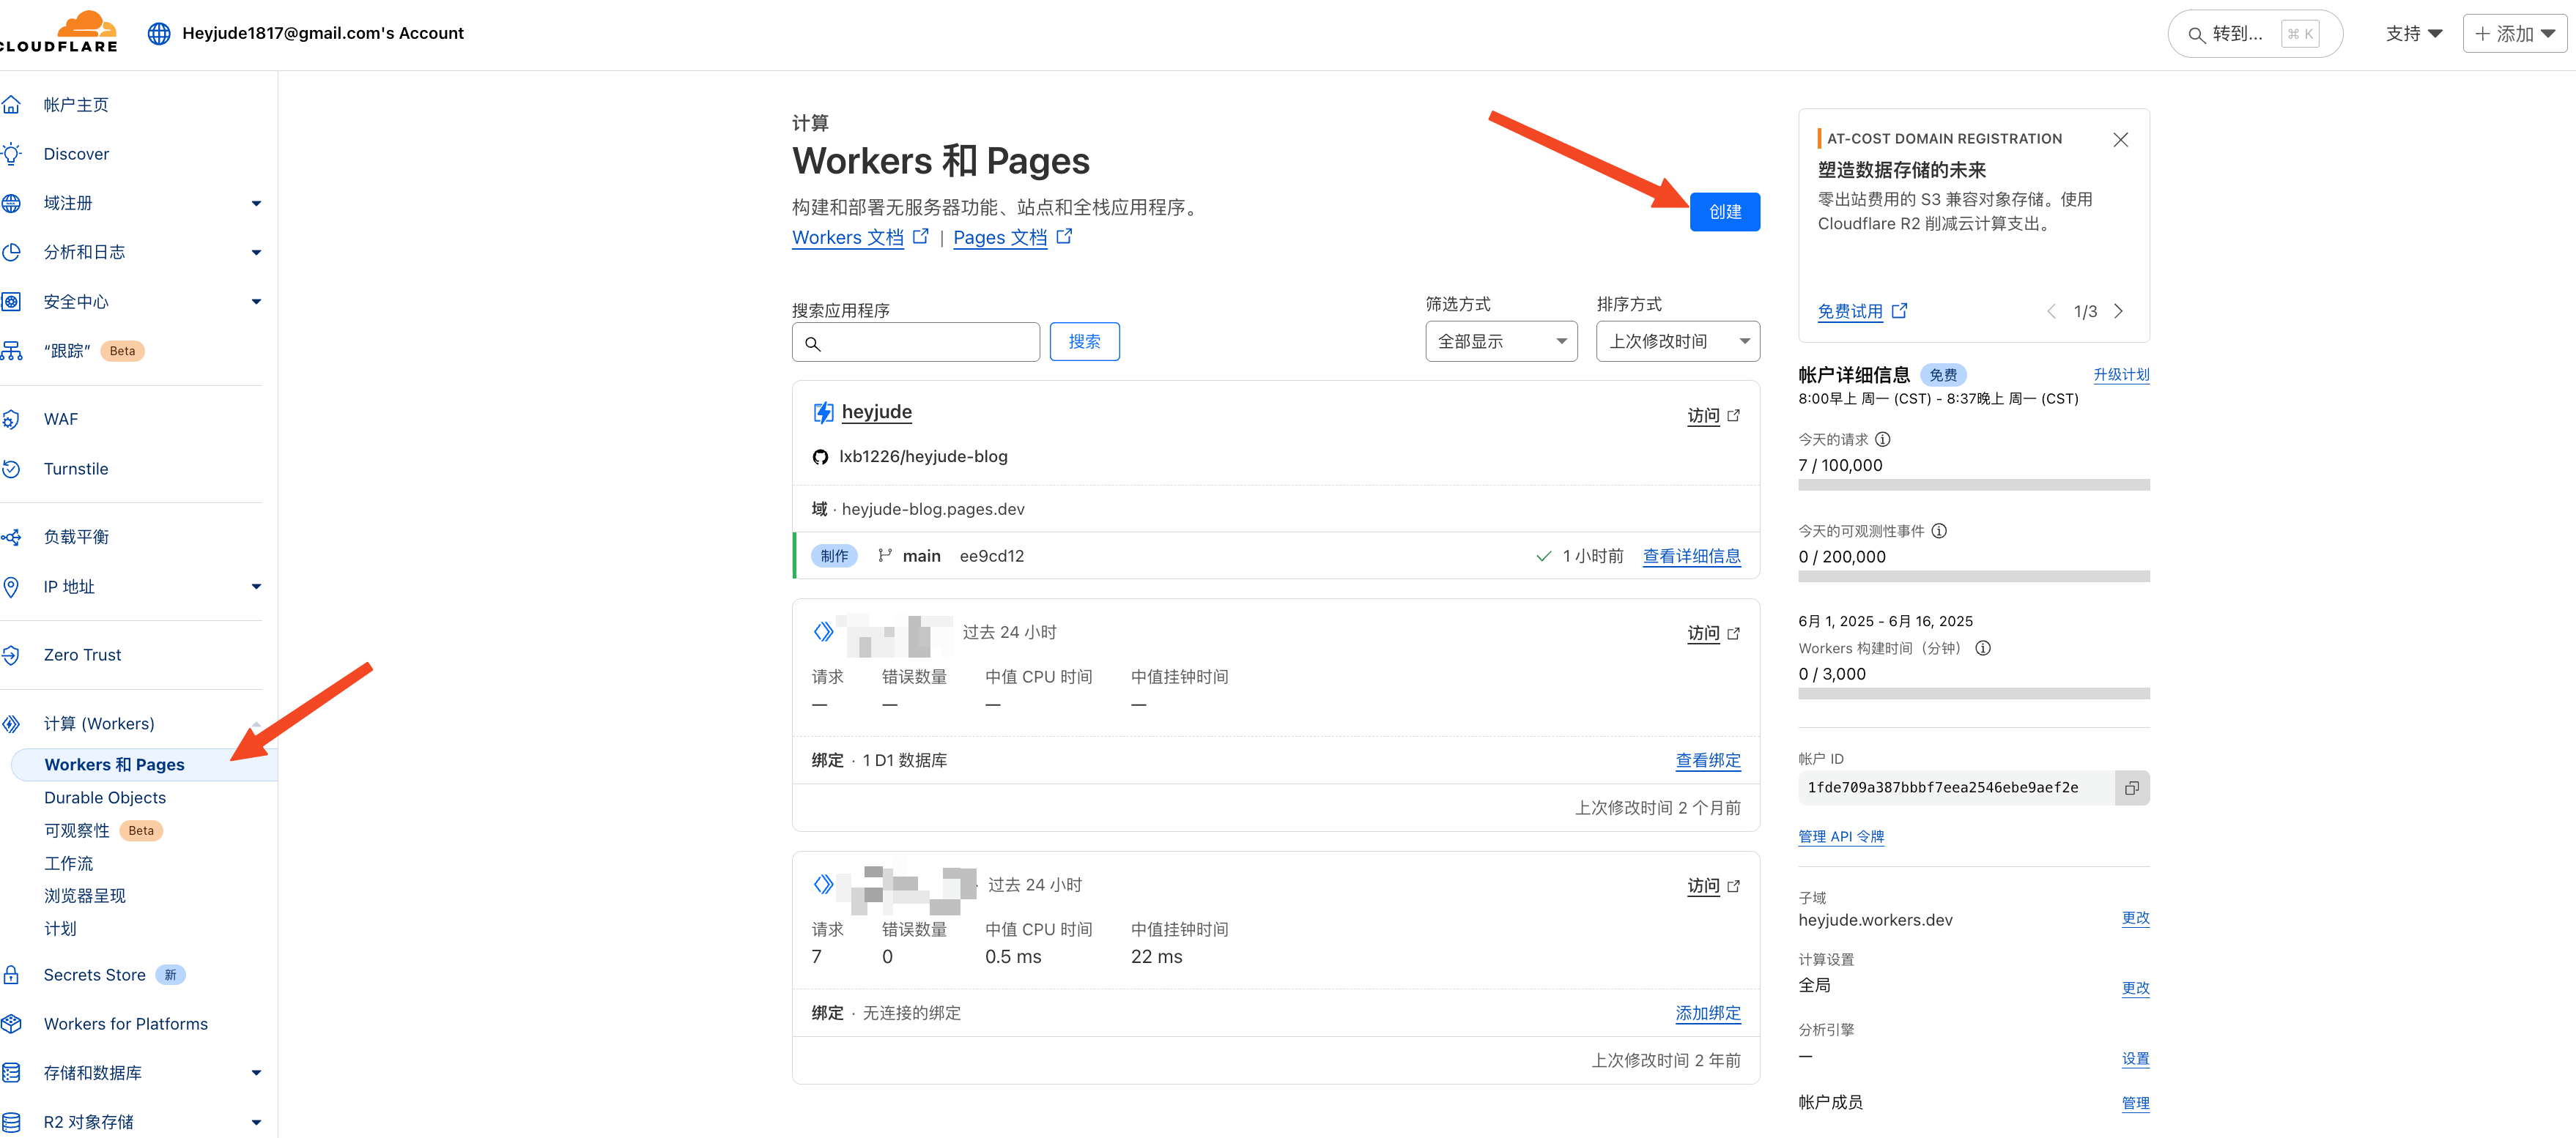This screenshot has height=1138, width=2576.
Task: Open 浏览器呈现 sidebar item
Action: 85,895
